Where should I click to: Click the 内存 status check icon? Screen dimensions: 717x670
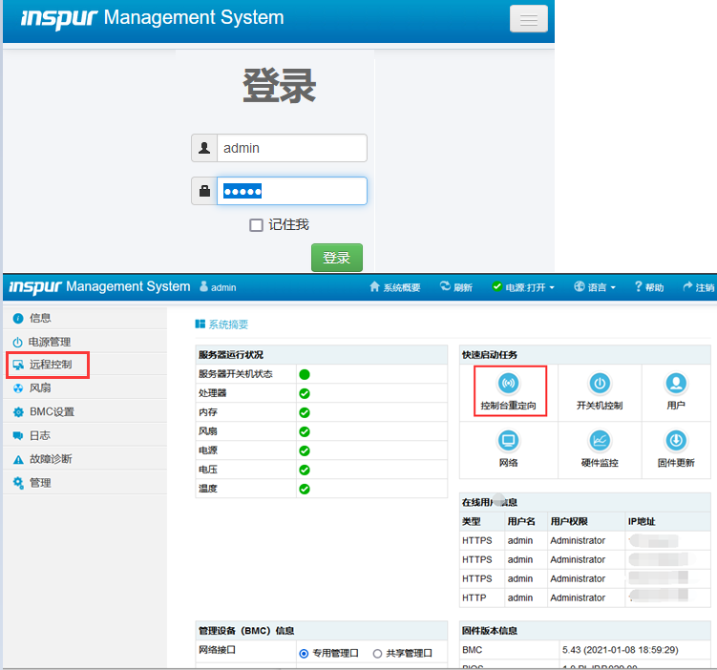tap(305, 412)
